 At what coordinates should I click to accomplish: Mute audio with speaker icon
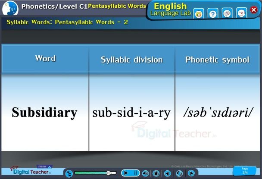click(145, 173)
